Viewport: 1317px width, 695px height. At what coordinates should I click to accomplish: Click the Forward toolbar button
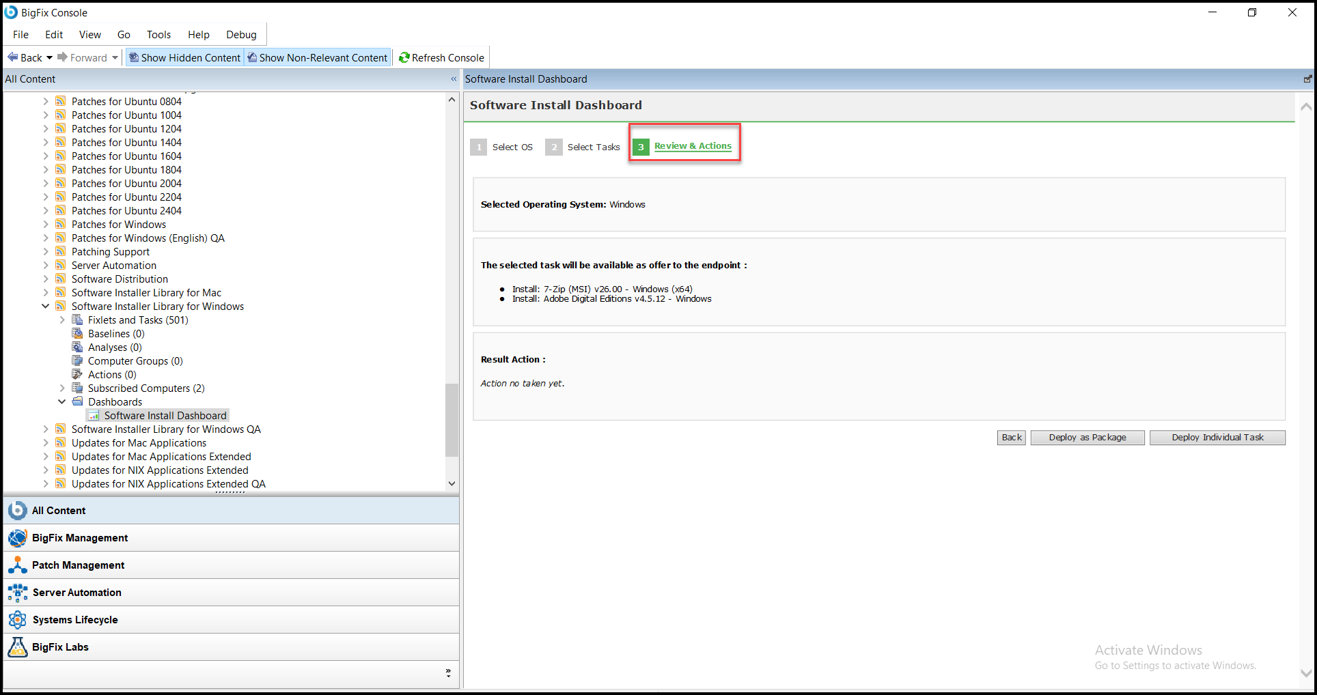point(83,57)
